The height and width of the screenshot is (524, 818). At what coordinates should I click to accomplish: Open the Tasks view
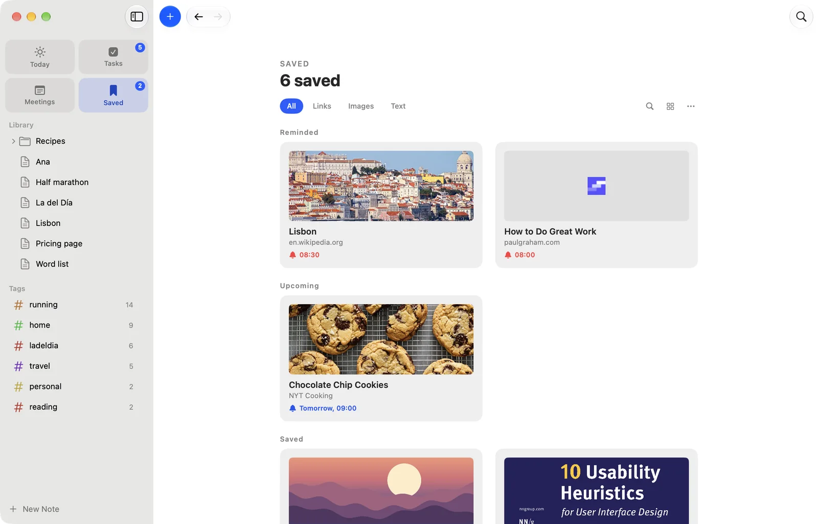click(113, 57)
